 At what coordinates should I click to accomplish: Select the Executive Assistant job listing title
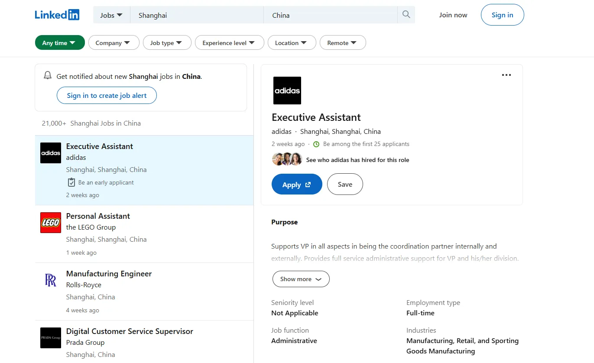pyautogui.click(x=100, y=146)
